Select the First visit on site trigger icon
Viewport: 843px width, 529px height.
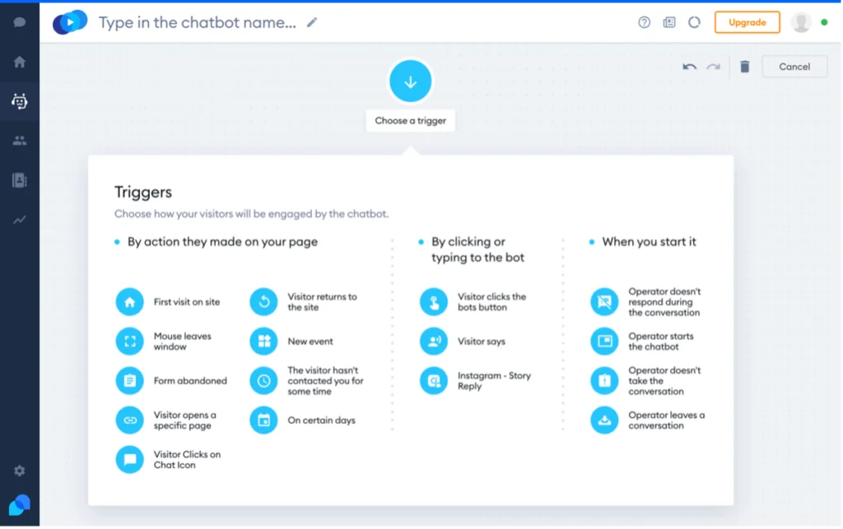point(129,302)
